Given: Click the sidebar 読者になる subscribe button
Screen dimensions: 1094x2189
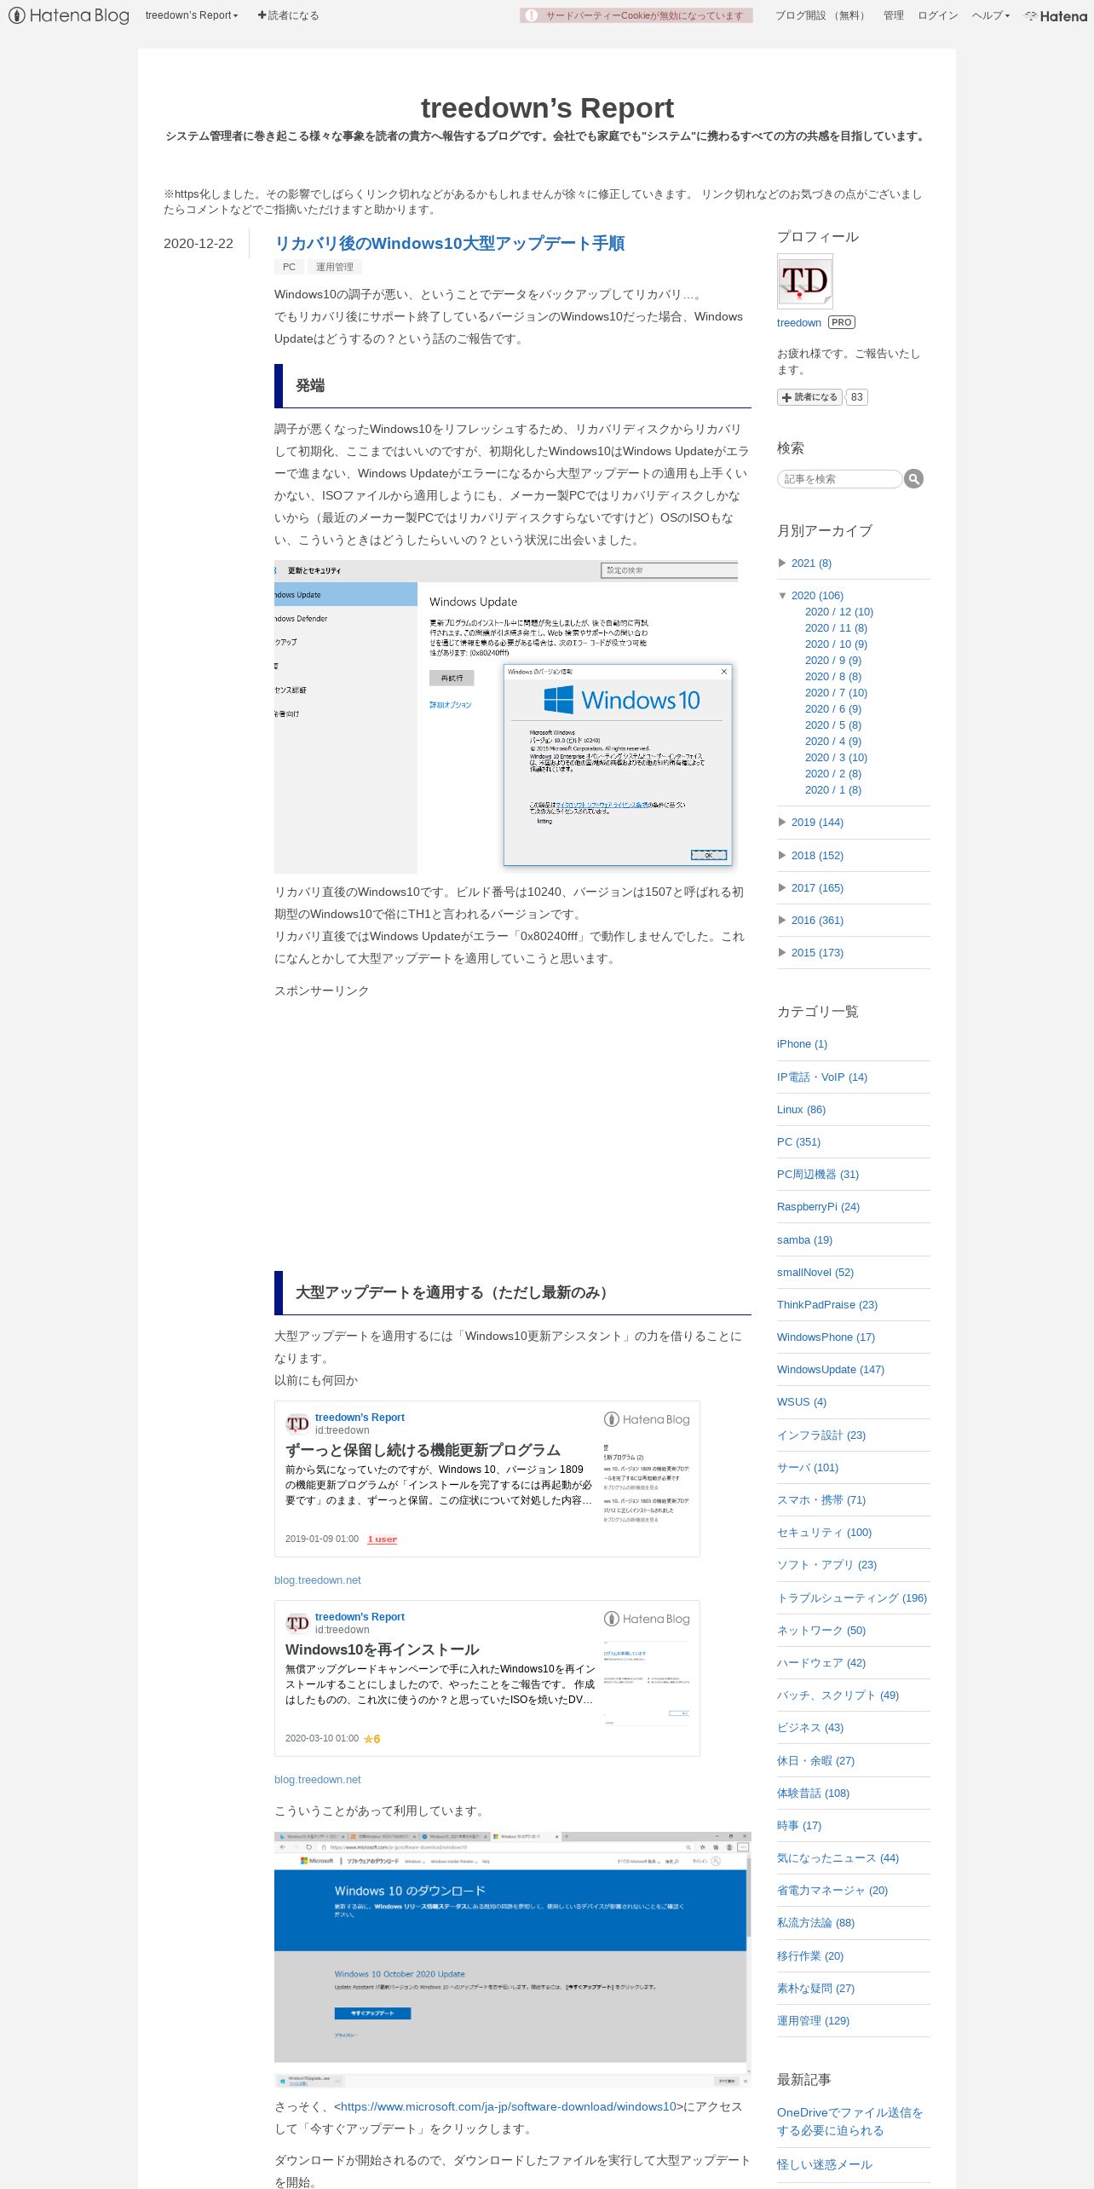Looking at the screenshot, I should click(809, 397).
